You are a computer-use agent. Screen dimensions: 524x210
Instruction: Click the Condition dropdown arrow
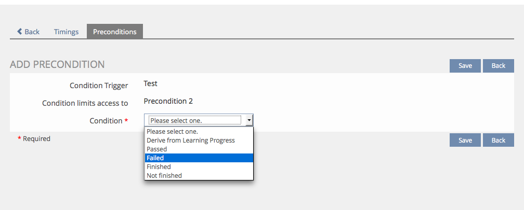(249, 120)
